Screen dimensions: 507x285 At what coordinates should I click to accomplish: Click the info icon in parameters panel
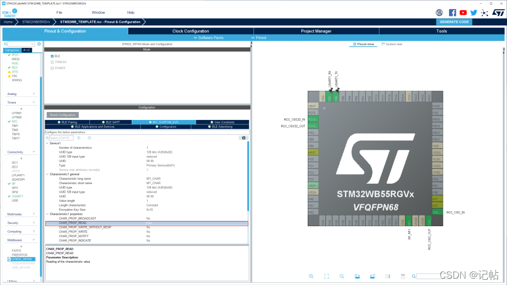coord(244,138)
